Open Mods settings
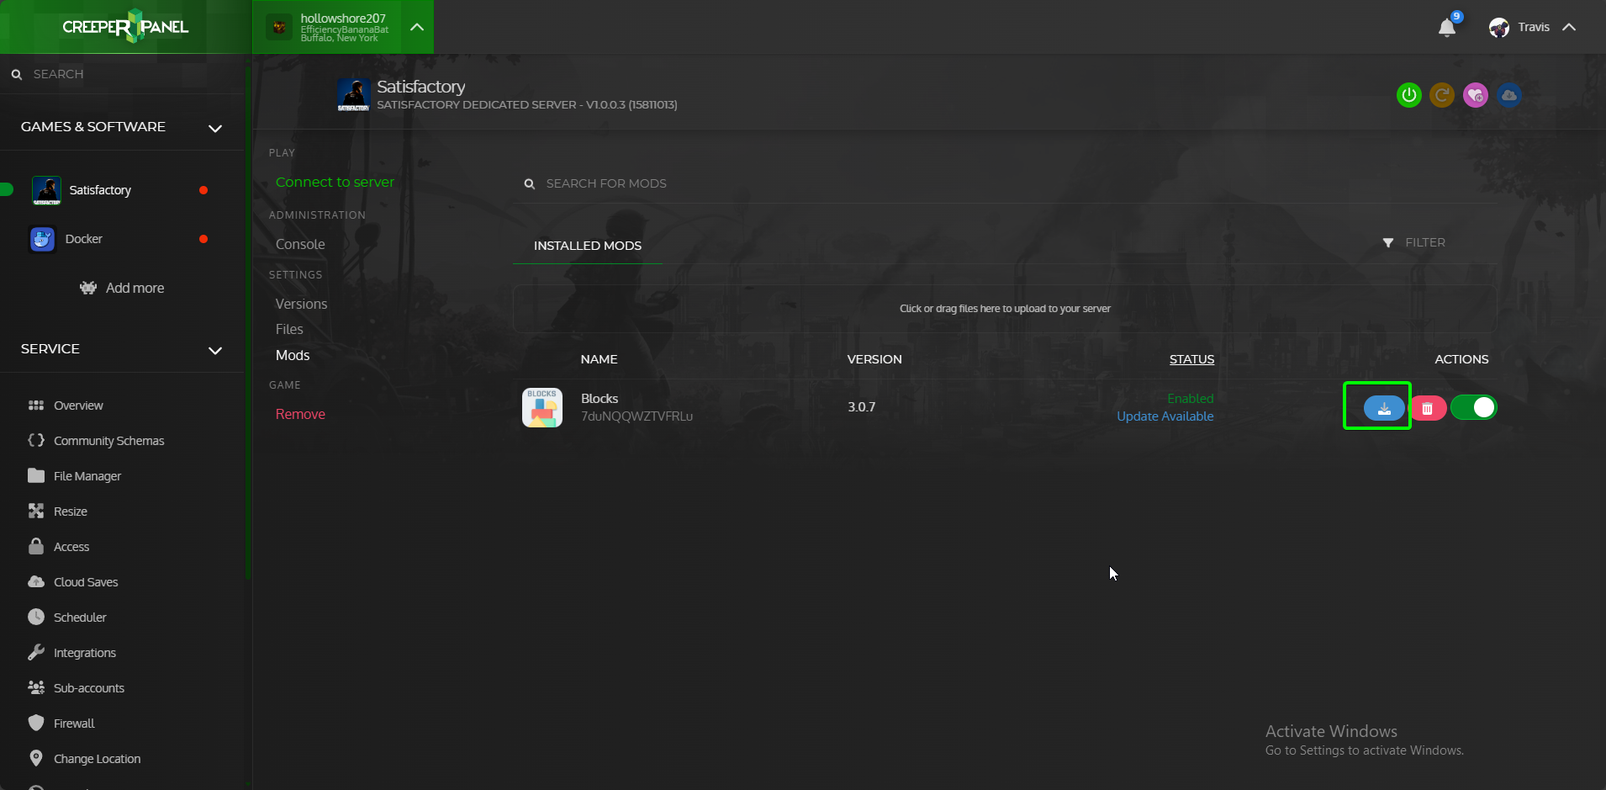This screenshot has width=1606, height=790. point(293,355)
